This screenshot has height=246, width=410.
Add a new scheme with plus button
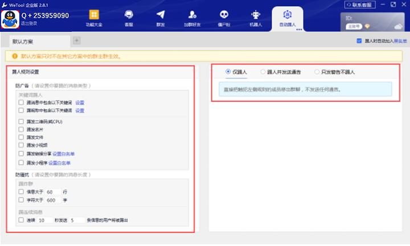(77, 40)
